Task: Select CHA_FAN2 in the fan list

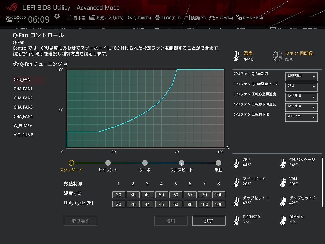Action: pyautogui.click(x=23, y=98)
